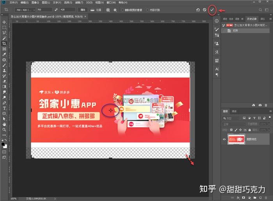The width and height of the screenshot is (273, 201).
Task: Click the Clear (清除) button
Action: pos(83,10)
